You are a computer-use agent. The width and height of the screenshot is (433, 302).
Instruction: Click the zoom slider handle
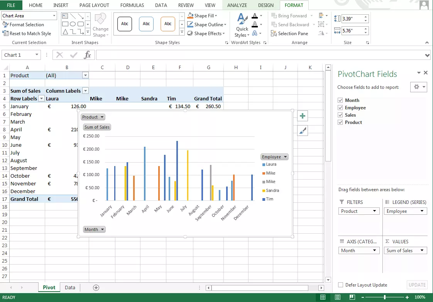tap(385, 297)
